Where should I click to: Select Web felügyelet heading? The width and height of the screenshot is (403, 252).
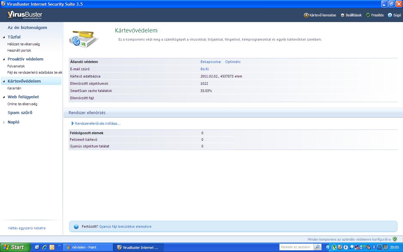point(23,97)
